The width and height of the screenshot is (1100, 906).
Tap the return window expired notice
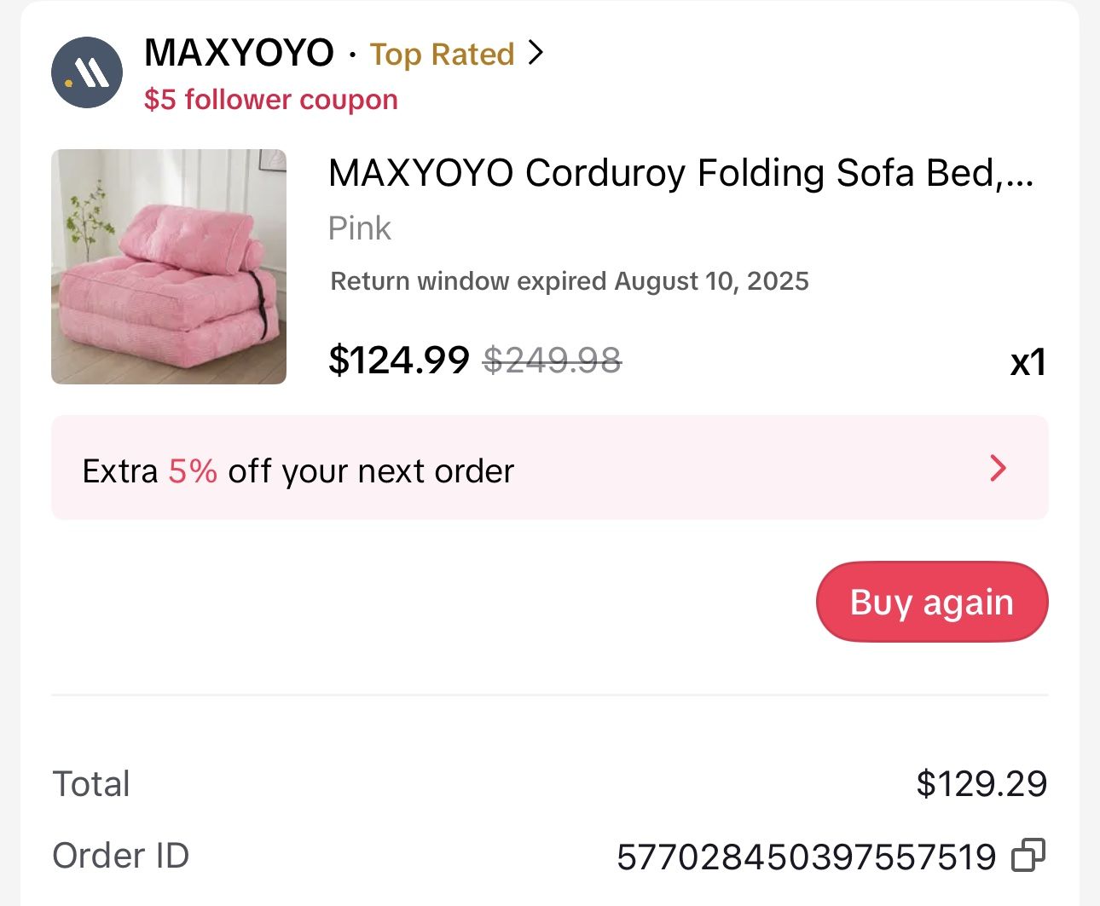point(570,281)
